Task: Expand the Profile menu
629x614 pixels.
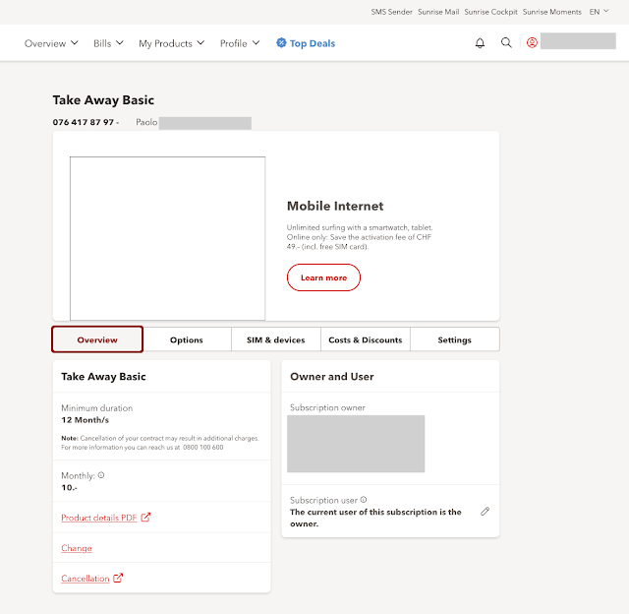Action: coord(240,43)
